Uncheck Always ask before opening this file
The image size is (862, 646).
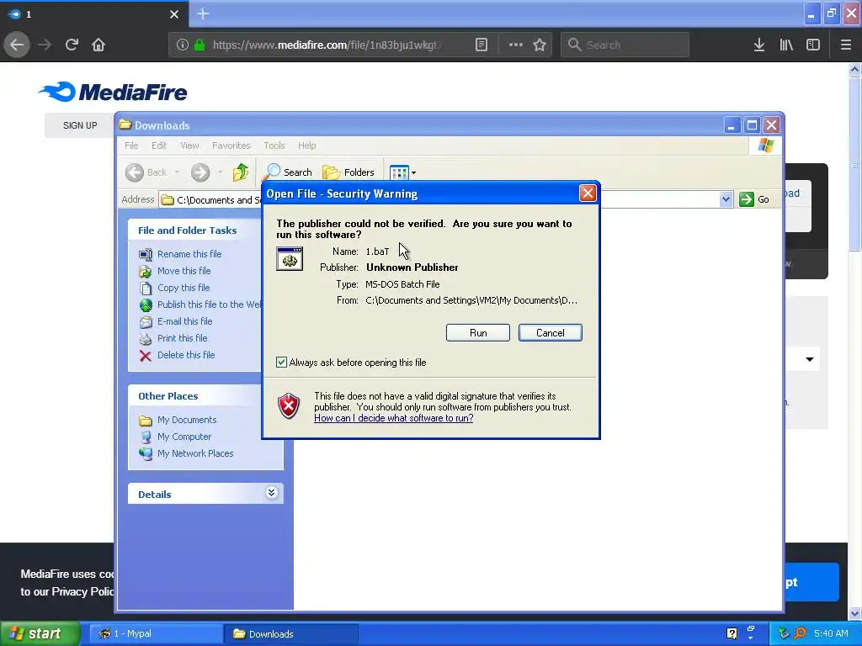pos(281,362)
